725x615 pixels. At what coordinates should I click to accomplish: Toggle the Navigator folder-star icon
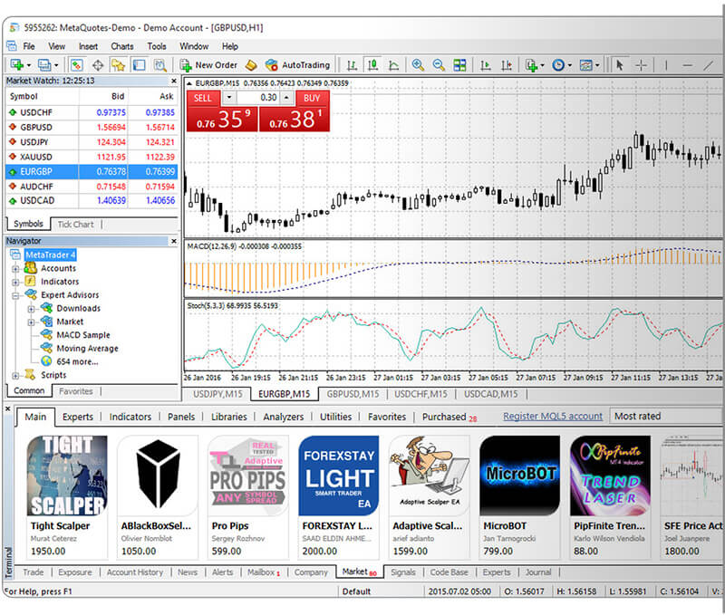pyautogui.click(x=118, y=65)
